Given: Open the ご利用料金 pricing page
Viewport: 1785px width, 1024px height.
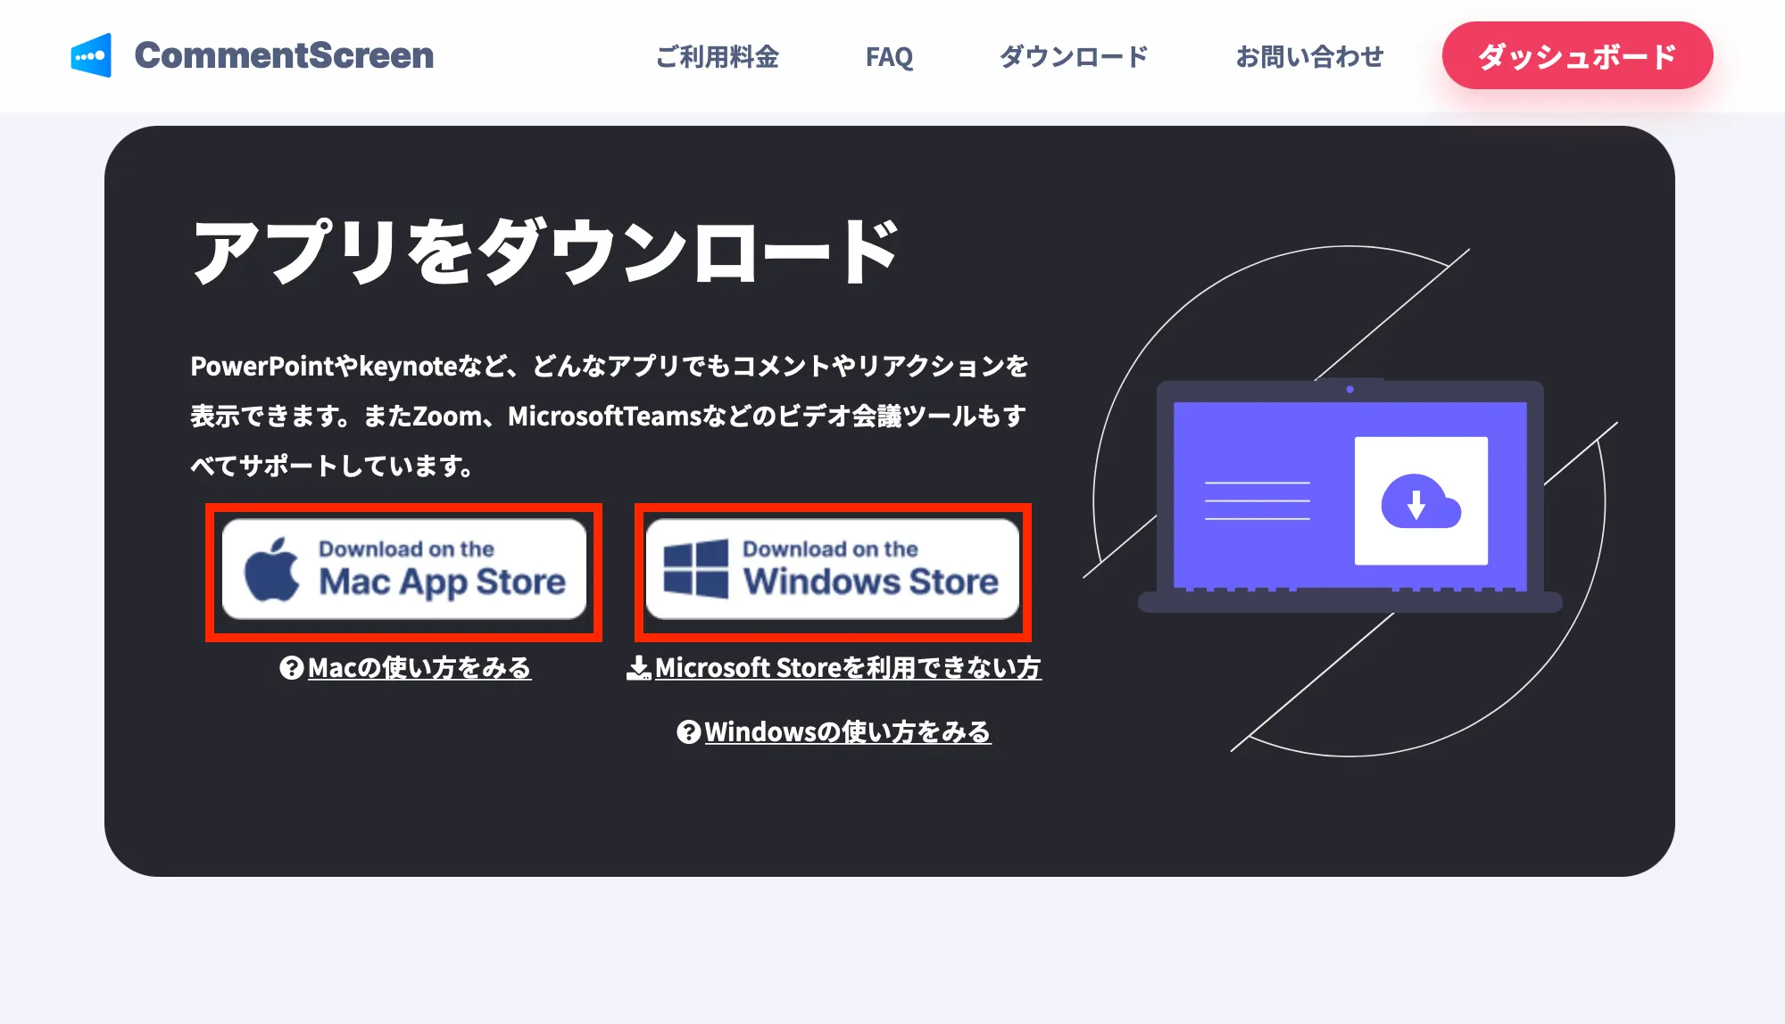Looking at the screenshot, I should [717, 56].
